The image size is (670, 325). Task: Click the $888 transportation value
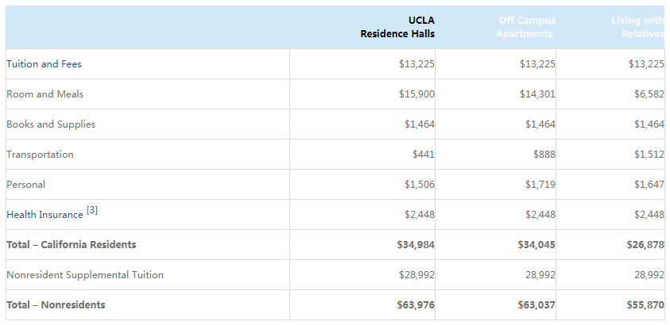pyautogui.click(x=544, y=155)
